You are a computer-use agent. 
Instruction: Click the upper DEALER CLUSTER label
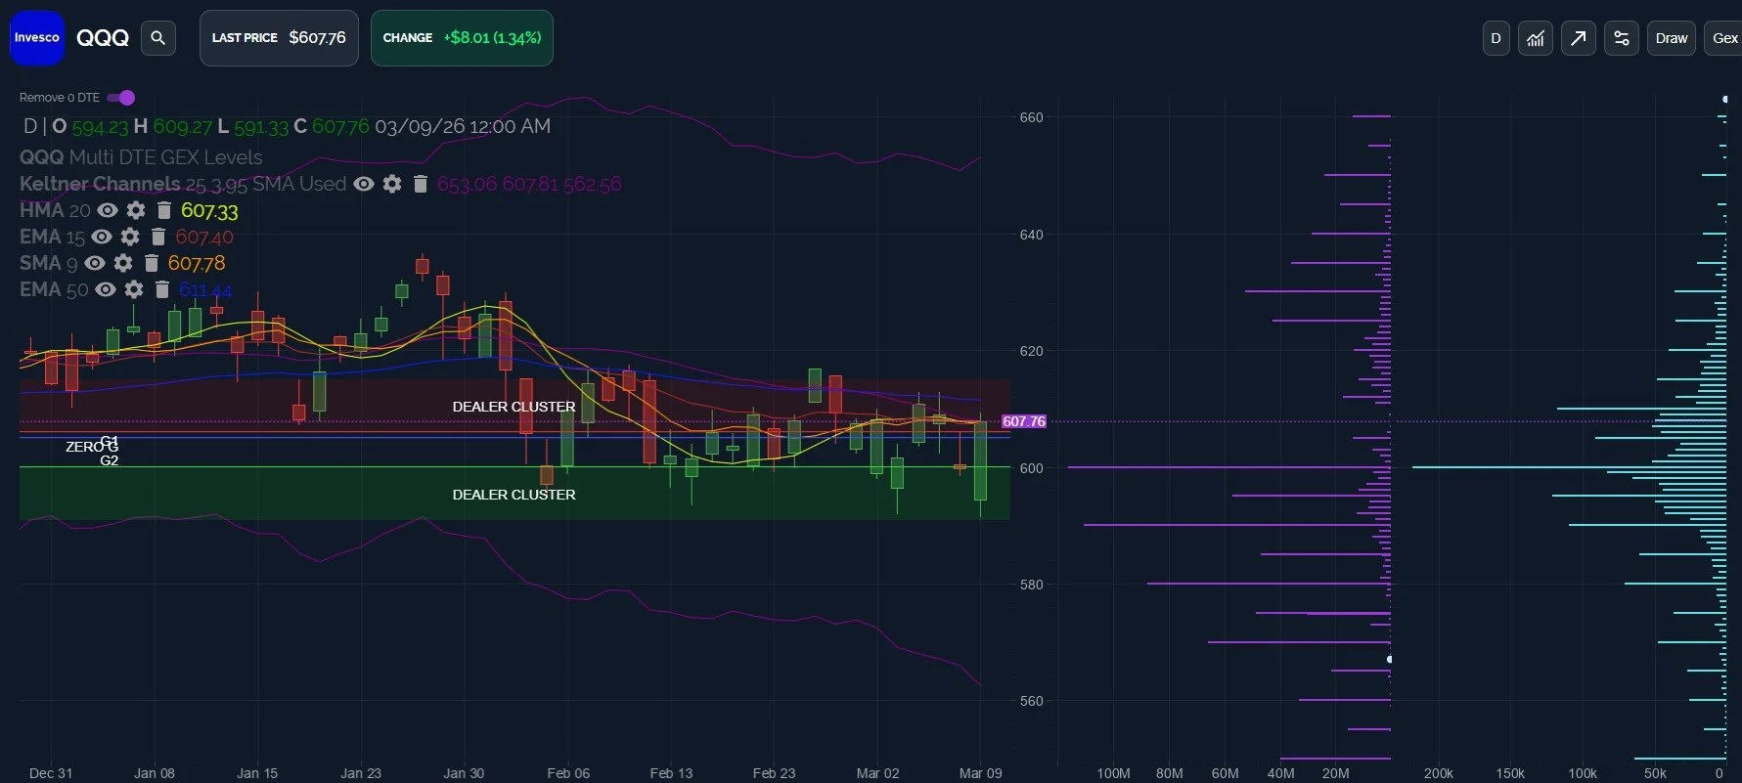(x=514, y=407)
